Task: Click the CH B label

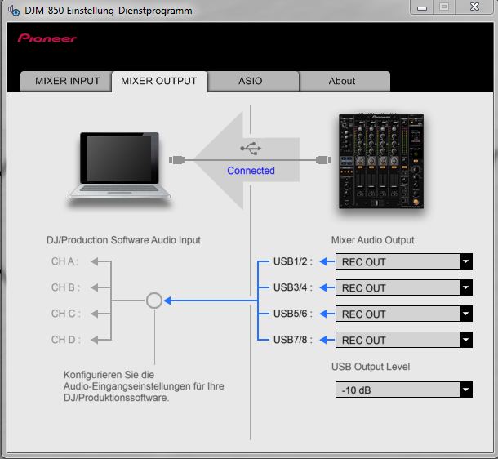Action: click(65, 287)
